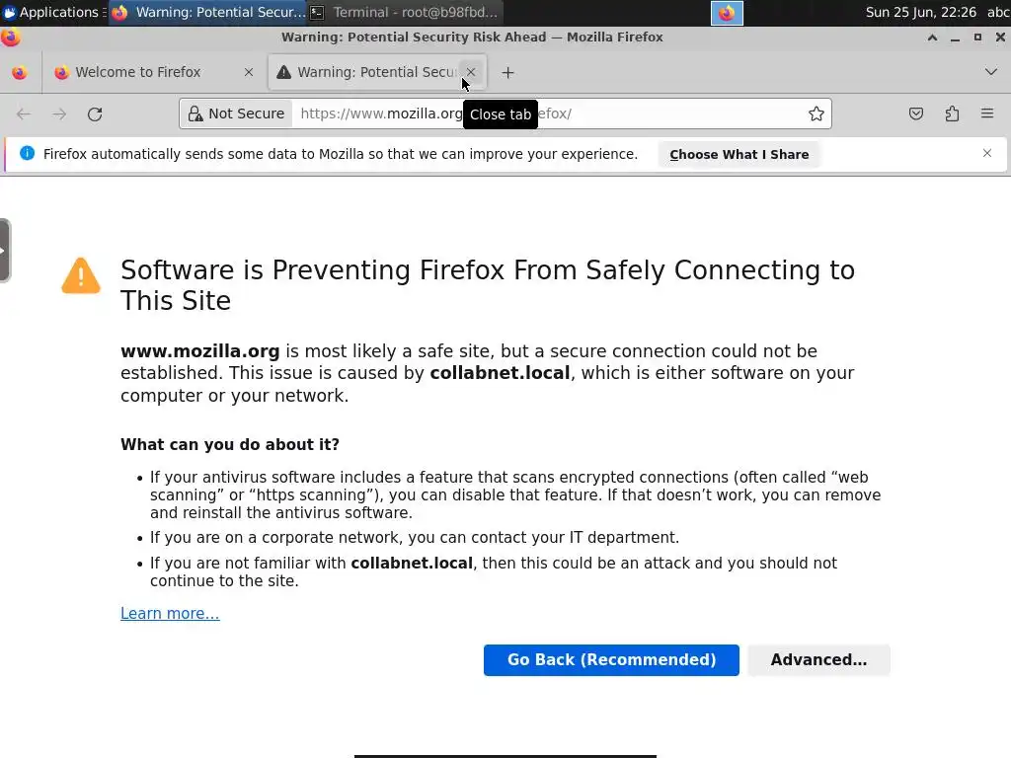Expand the list all tabs chevron
The width and height of the screenshot is (1011, 758).
pyautogui.click(x=991, y=72)
